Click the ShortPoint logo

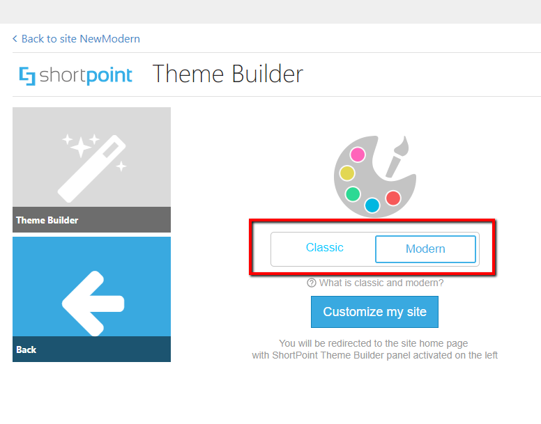point(75,75)
